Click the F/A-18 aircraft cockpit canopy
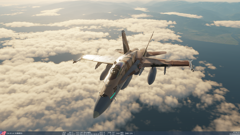The image size is (240, 135). tap(116, 71)
